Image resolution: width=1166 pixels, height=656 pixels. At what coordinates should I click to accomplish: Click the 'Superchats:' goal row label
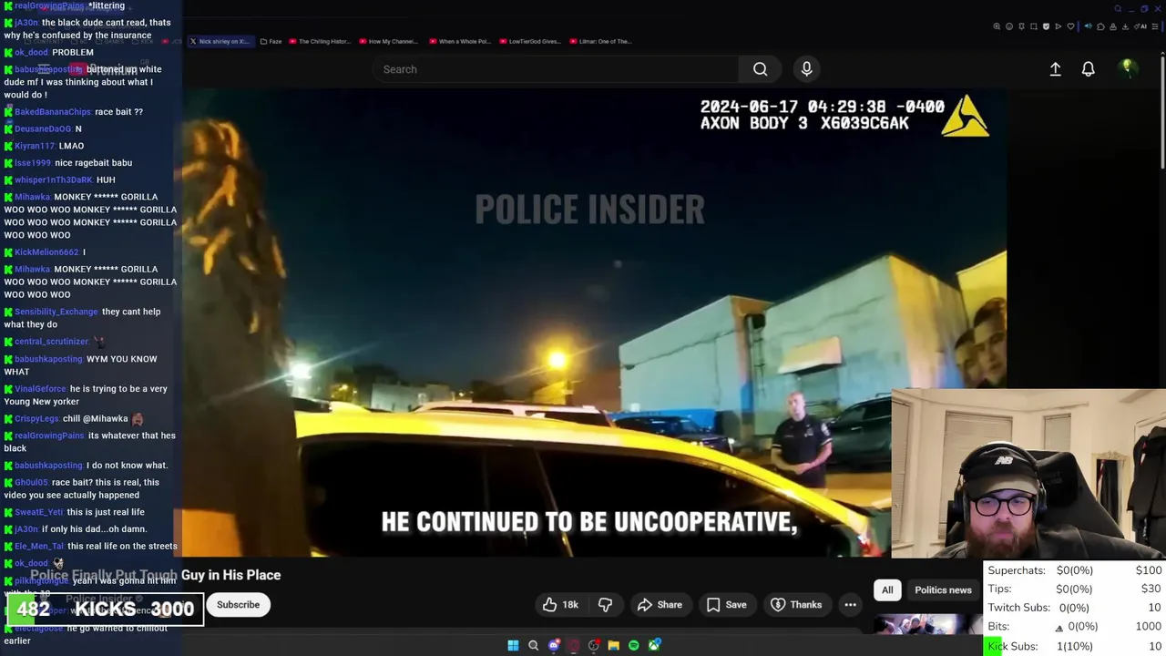[1017, 570]
